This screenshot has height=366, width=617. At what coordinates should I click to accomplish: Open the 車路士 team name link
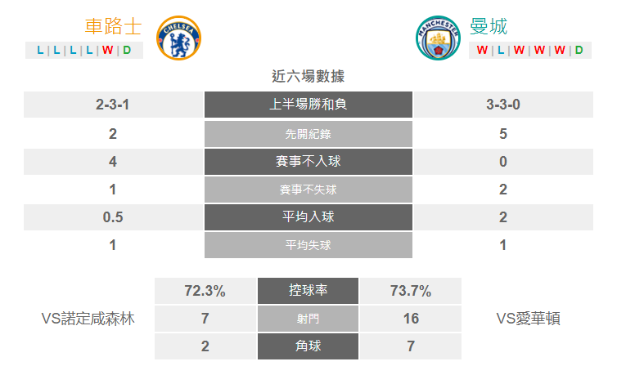[x=113, y=27]
